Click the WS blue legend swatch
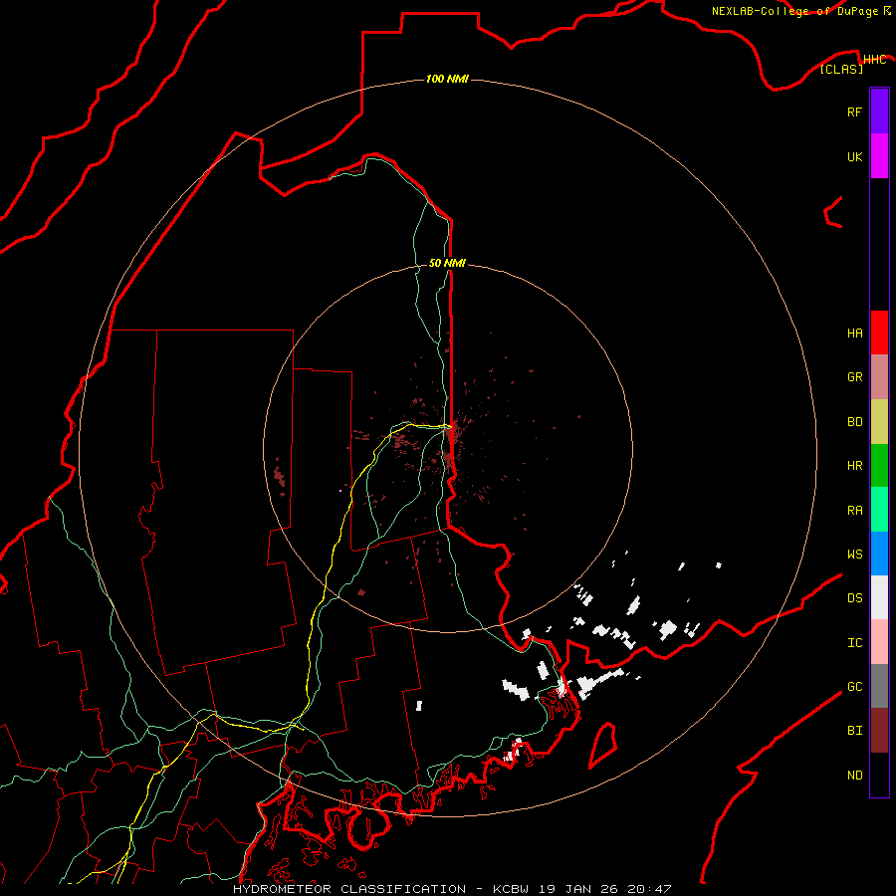 [879, 554]
